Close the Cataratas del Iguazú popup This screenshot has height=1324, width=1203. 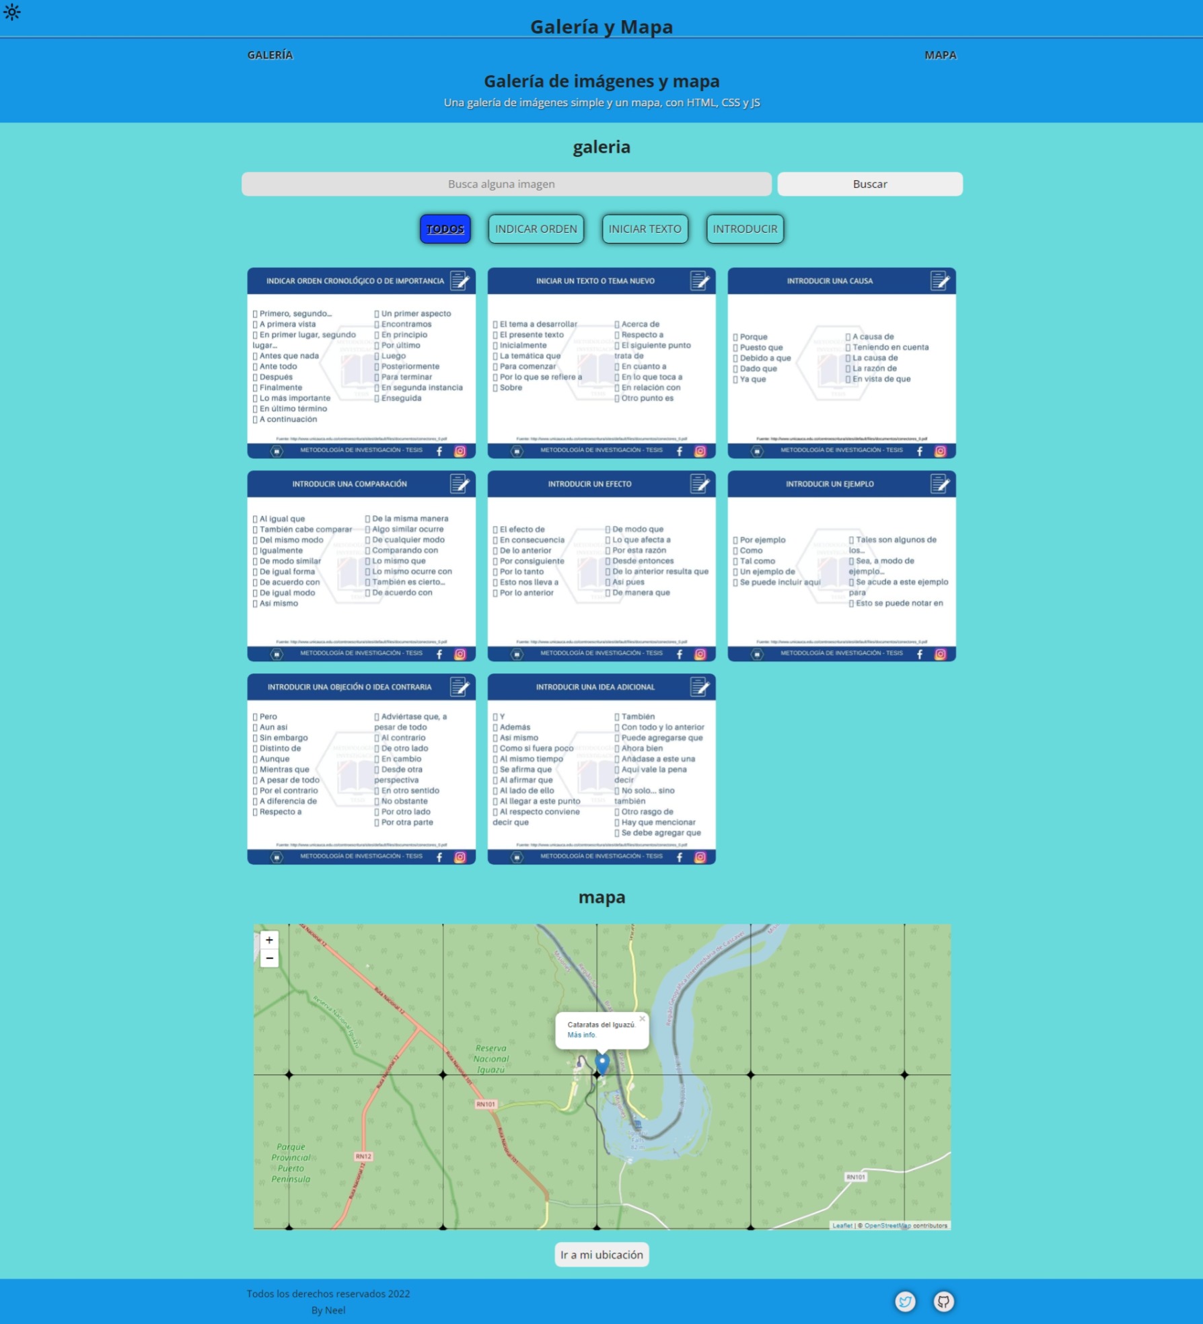[642, 1019]
